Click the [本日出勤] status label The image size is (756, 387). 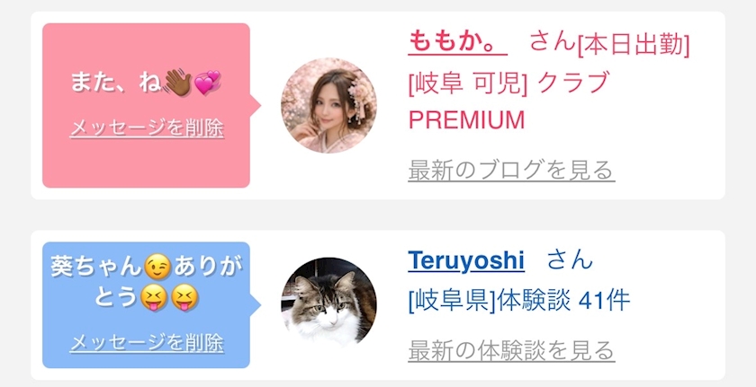point(634,45)
